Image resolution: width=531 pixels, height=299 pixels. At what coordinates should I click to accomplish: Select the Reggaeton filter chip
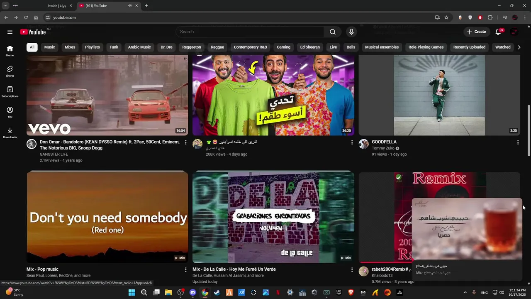pyautogui.click(x=192, y=47)
